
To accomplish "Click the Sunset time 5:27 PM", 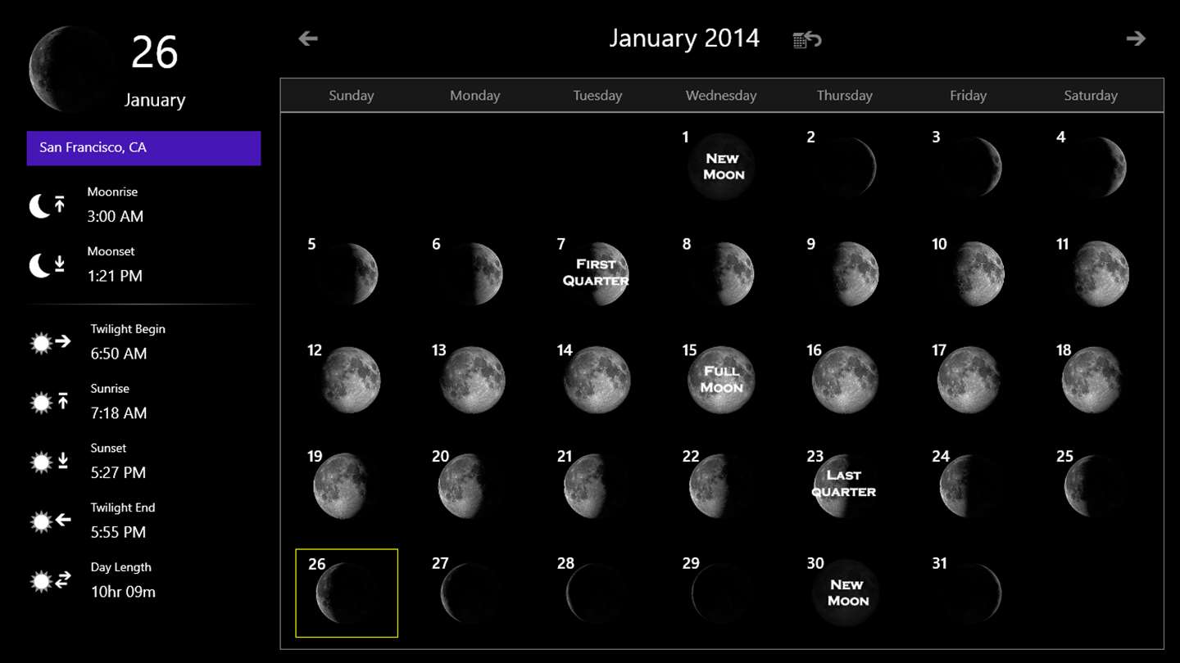I will (118, 473).
